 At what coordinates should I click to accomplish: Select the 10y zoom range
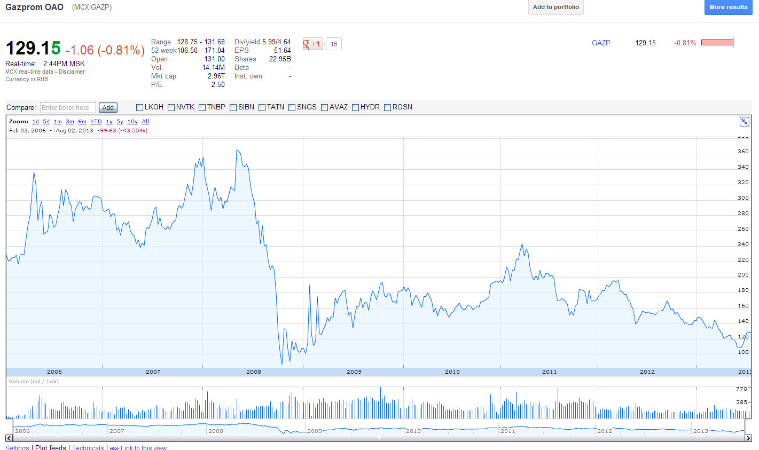pyautogui.click(x=132, y=122)
